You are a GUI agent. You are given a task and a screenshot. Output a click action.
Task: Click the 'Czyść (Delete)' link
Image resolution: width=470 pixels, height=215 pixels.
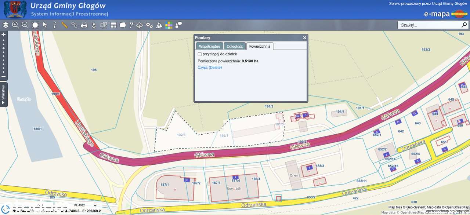click(x=210, y=68)
